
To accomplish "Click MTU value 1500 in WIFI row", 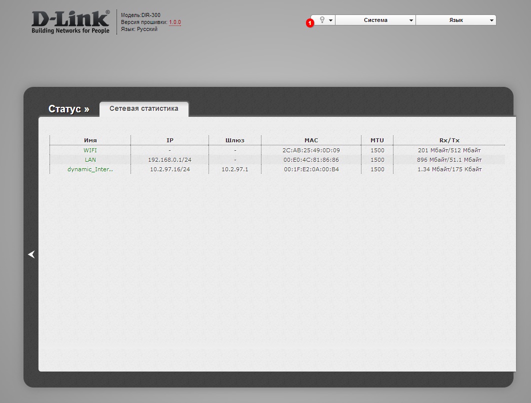I will click(x=377, y=150).
